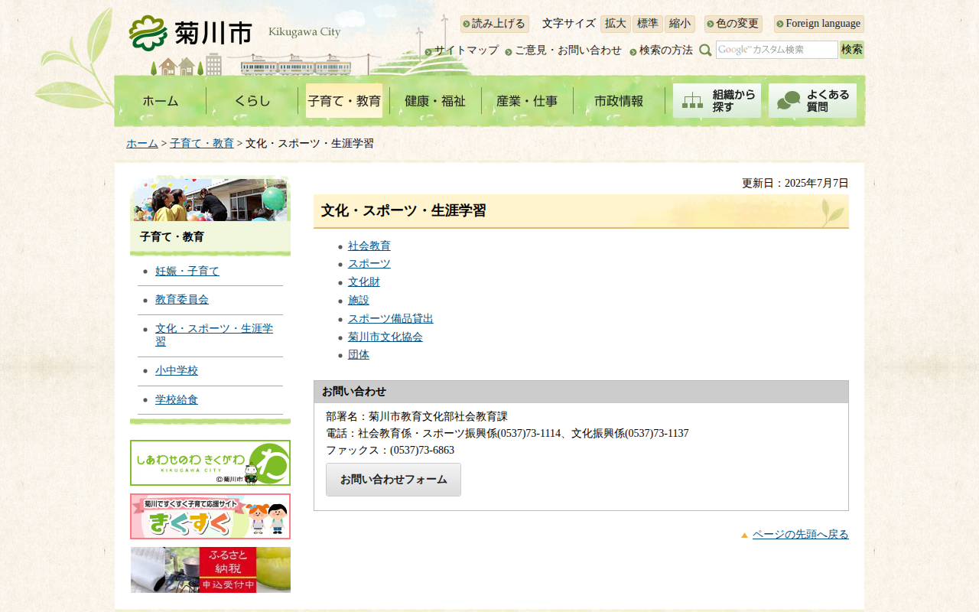Select the 健康・福祉 navigation tab
The width and height of the screenshot is (979, 612).
(435, 101)
